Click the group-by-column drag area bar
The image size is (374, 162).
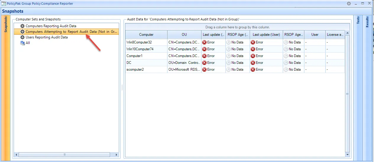pyautogui.click(x=238, y=27)
